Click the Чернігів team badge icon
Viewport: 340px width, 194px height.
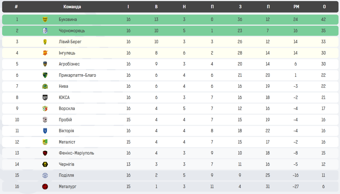[45, 164]
